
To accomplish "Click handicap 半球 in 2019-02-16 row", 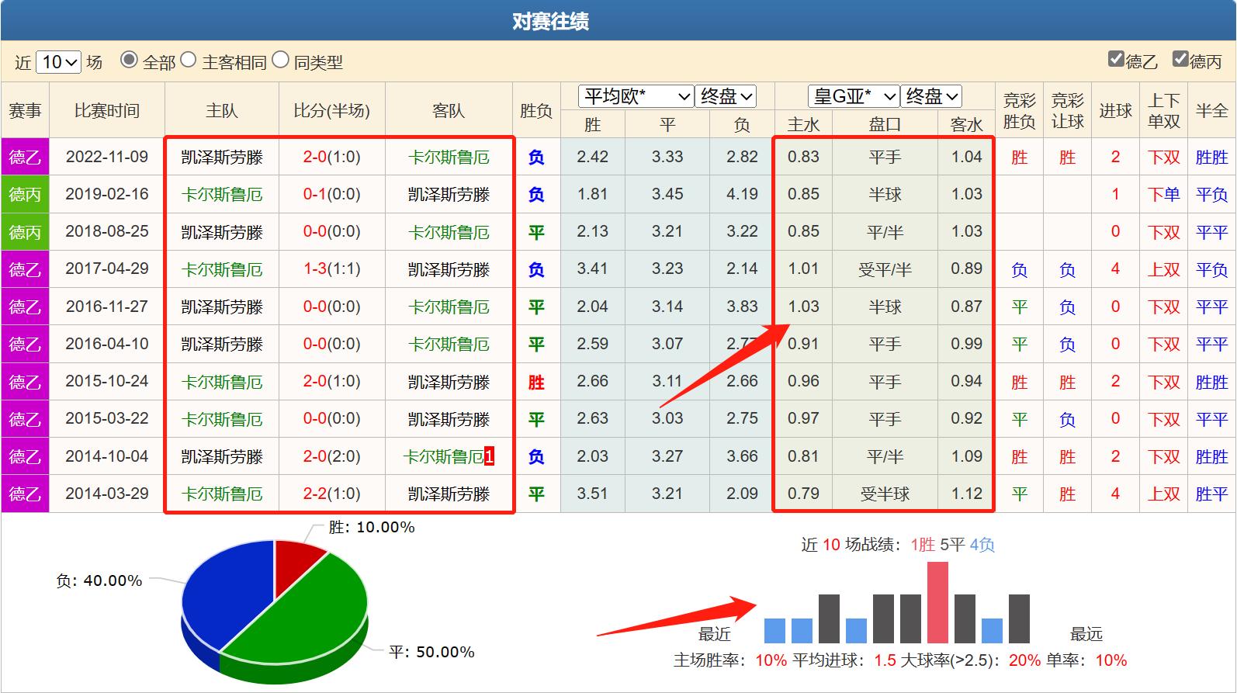I will pos(885,195).
